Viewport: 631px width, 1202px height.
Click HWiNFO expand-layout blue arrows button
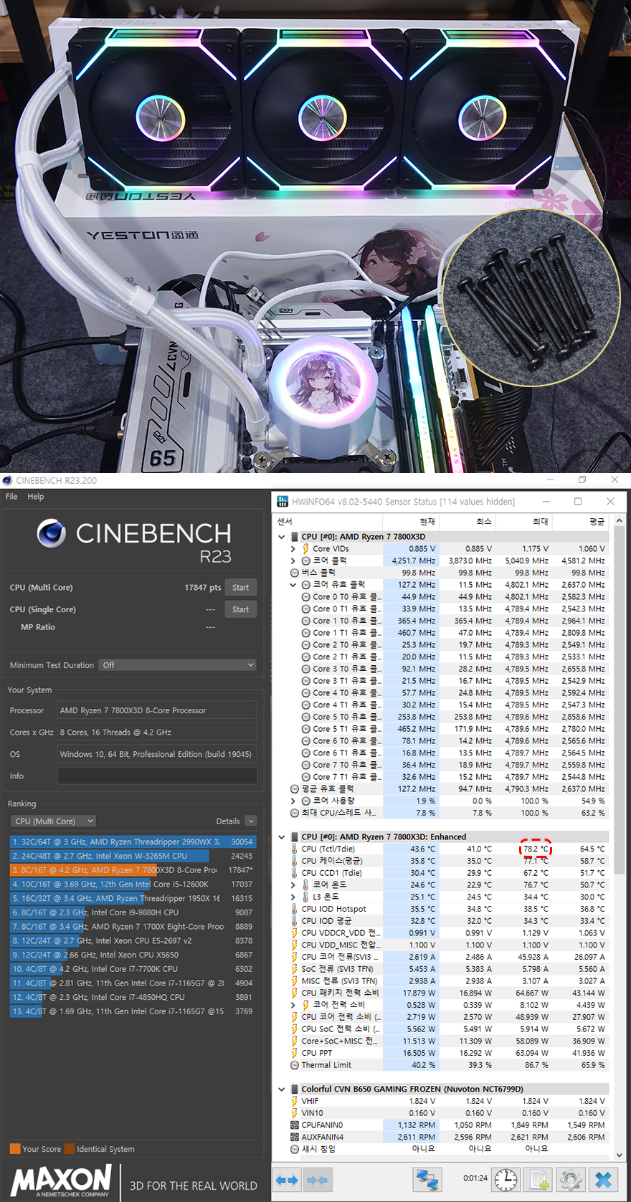[287, 1180]
